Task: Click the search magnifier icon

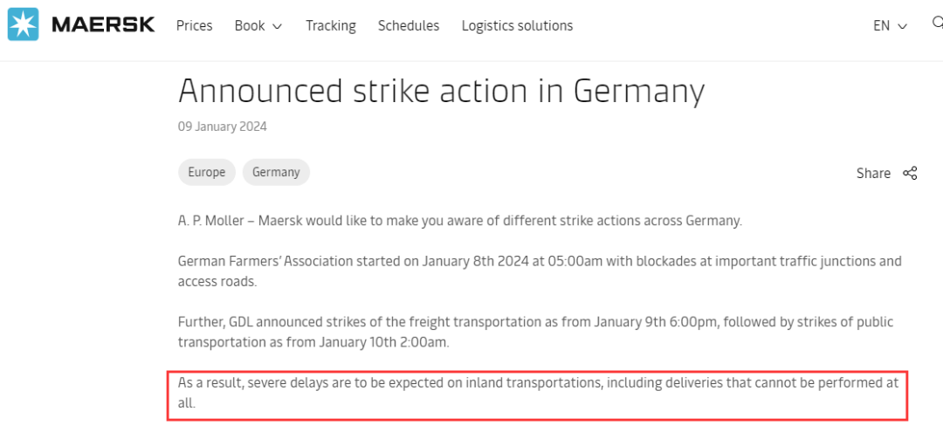Action: click(937, 24)
